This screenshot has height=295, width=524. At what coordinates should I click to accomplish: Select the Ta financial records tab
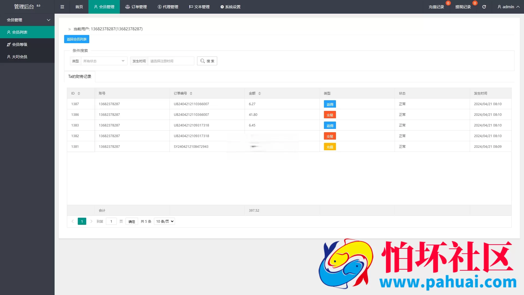coord(80,76)
